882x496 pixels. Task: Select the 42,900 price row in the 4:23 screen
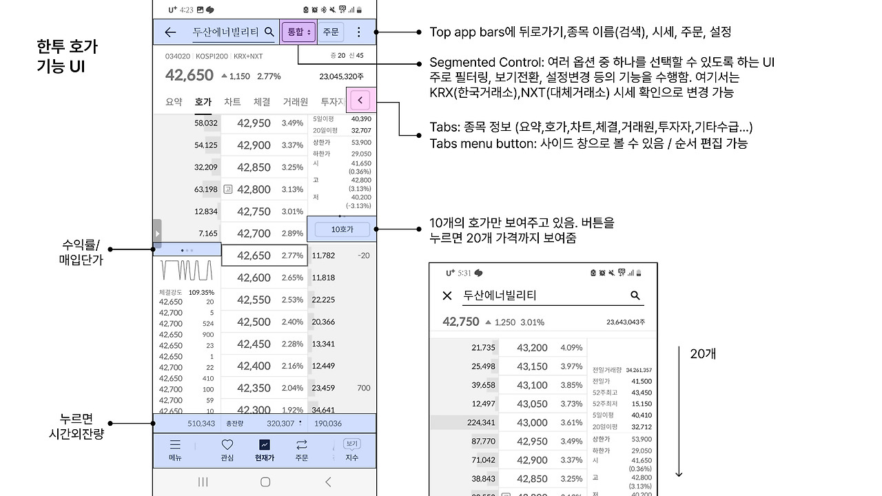tap(264, 145)
